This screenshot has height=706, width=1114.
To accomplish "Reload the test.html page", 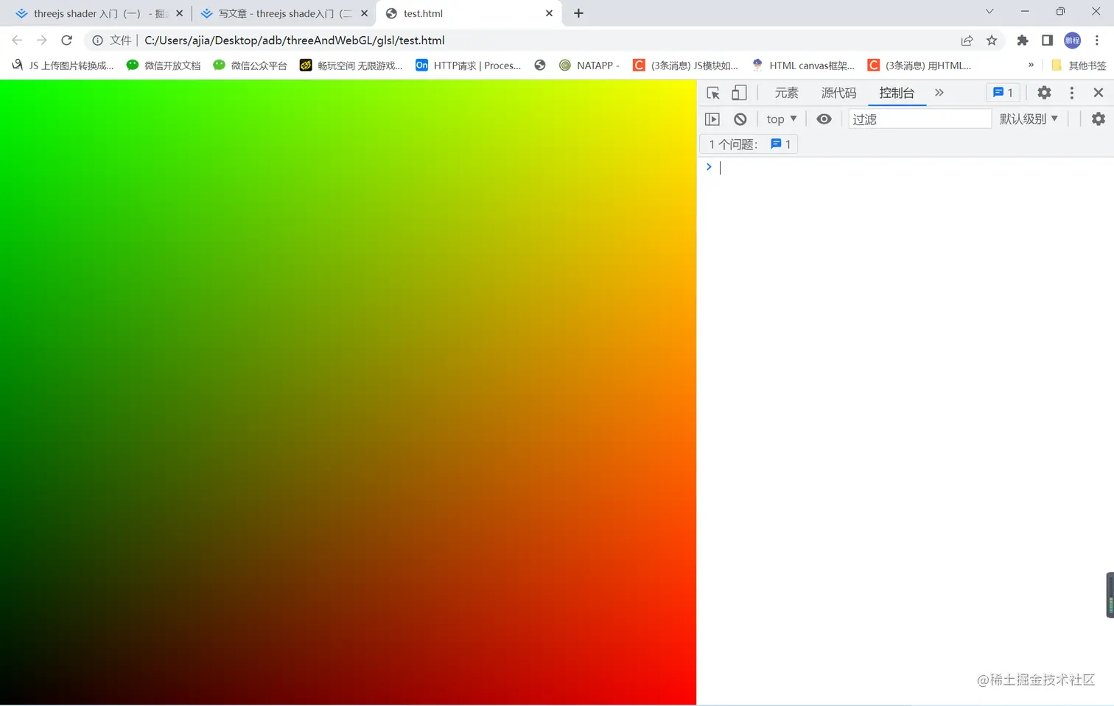I will click(66, 40).
